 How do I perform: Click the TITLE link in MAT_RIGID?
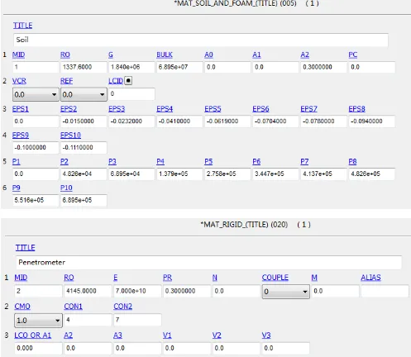tap(25, 248)
